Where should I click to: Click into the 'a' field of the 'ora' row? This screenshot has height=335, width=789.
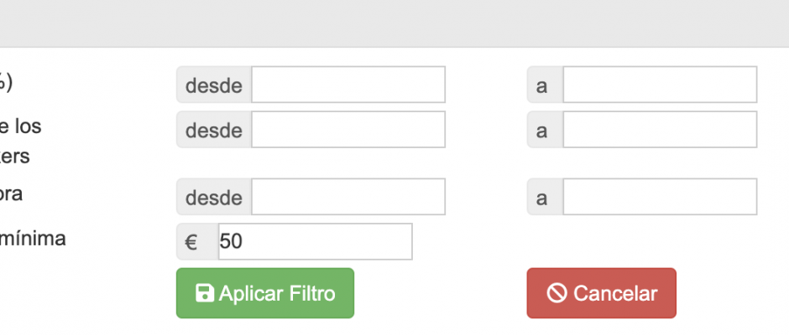(x=660, y=196)
